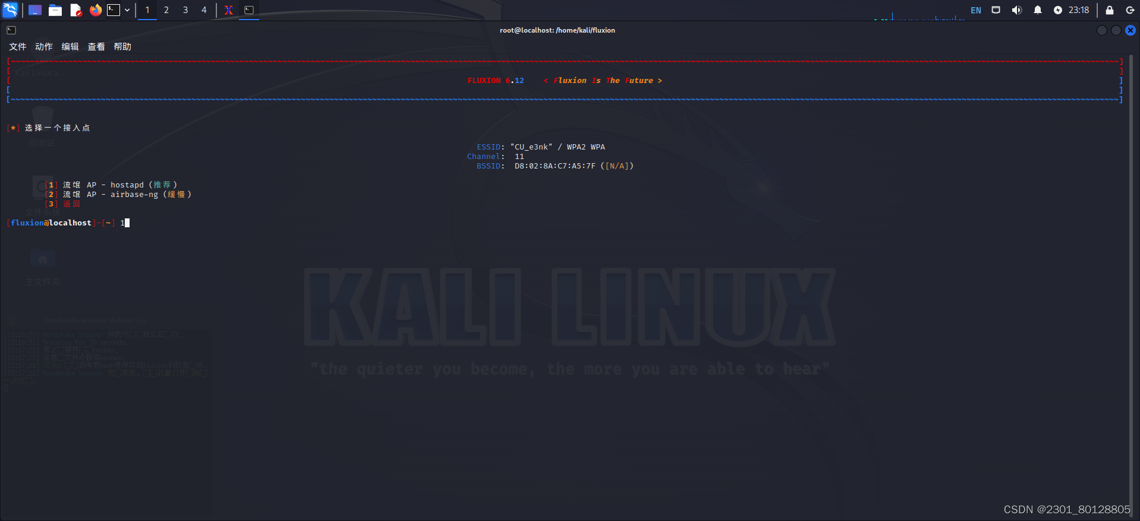Click the lock screen padlock icon

[x=1110, y=10]
